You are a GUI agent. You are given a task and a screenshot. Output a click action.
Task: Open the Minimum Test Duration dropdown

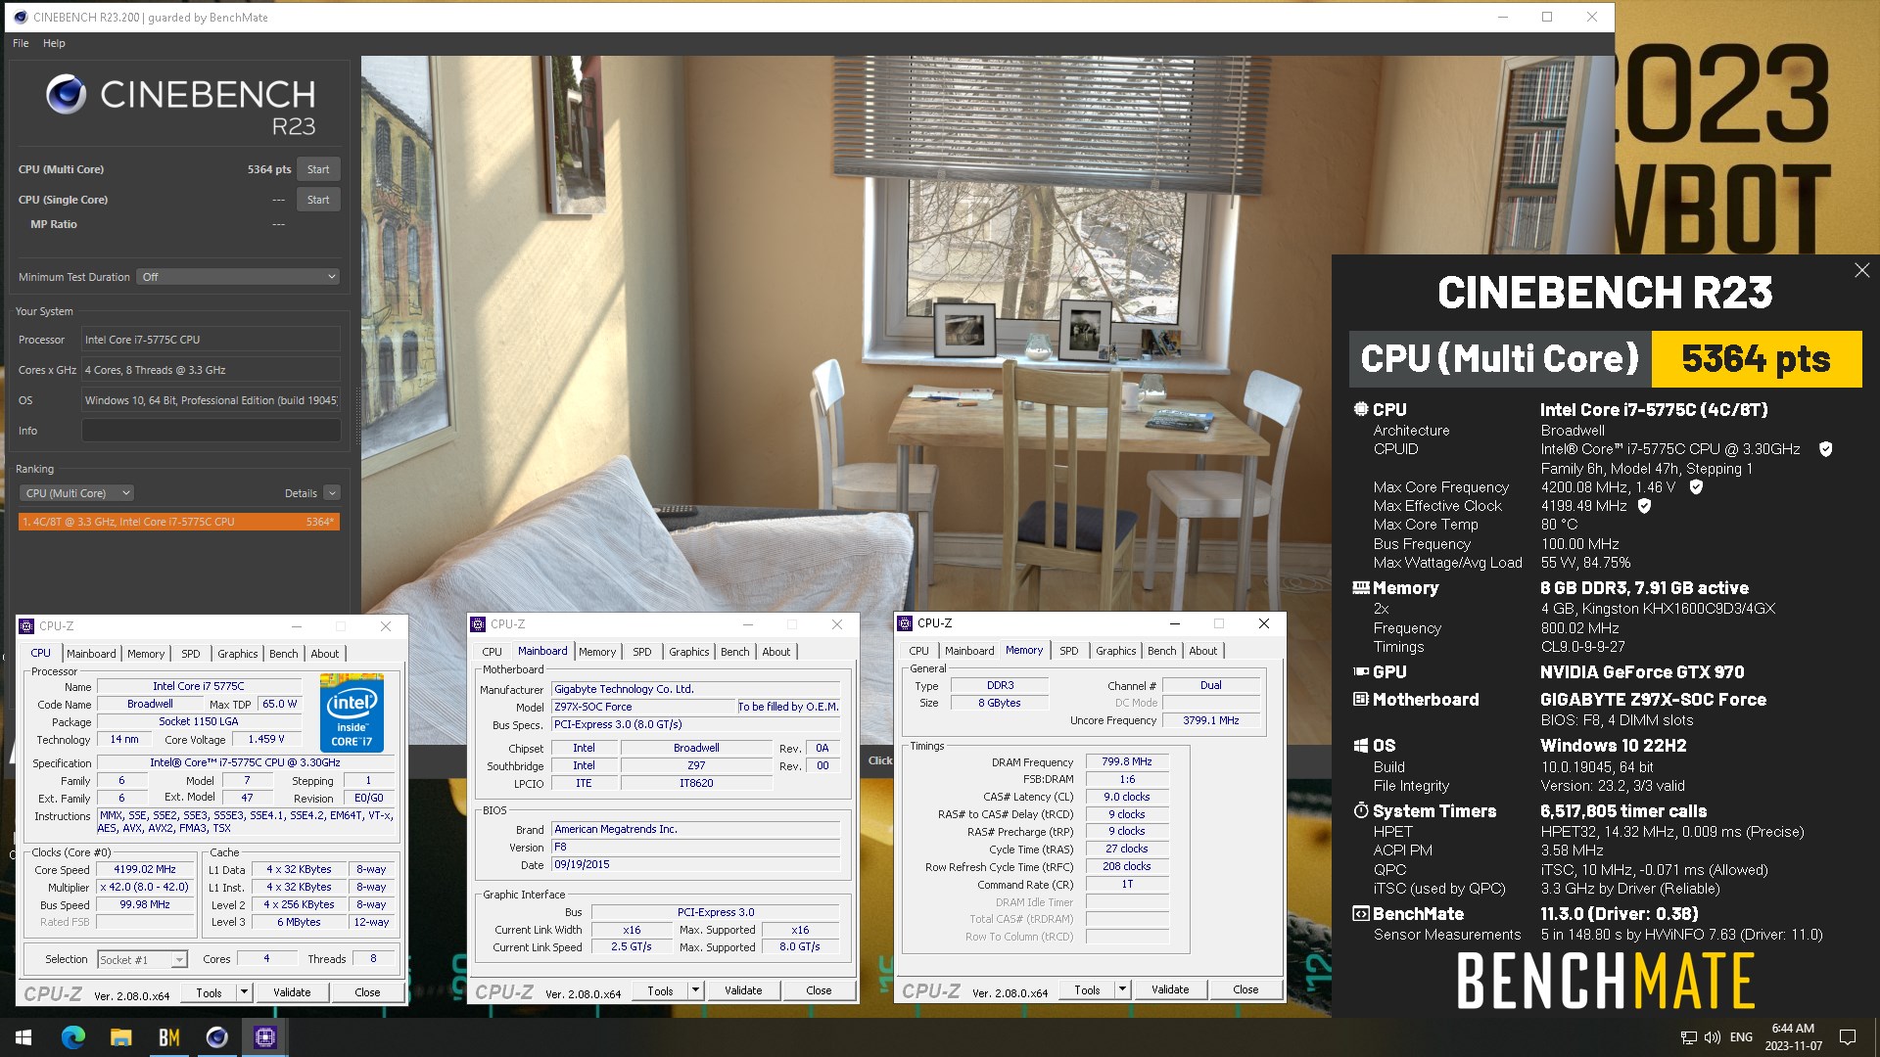(238, 277)
